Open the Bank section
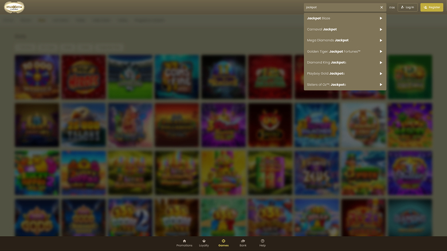 point(243,243)
